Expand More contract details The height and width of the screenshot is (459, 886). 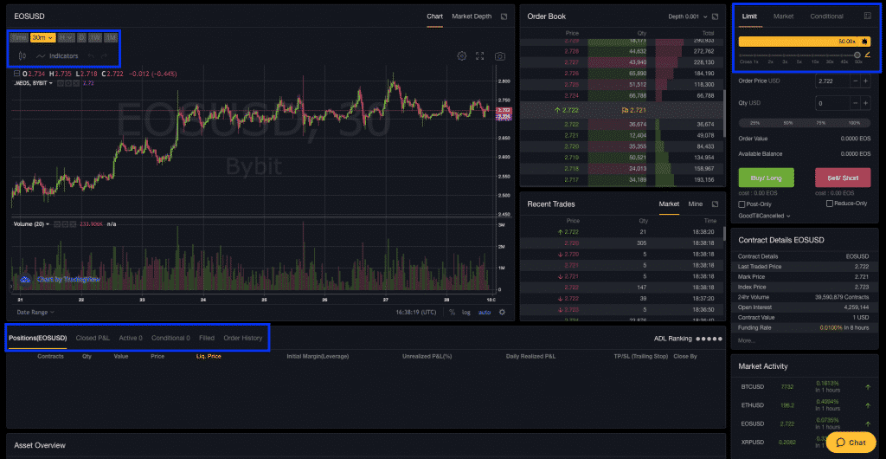click(747, 341)
